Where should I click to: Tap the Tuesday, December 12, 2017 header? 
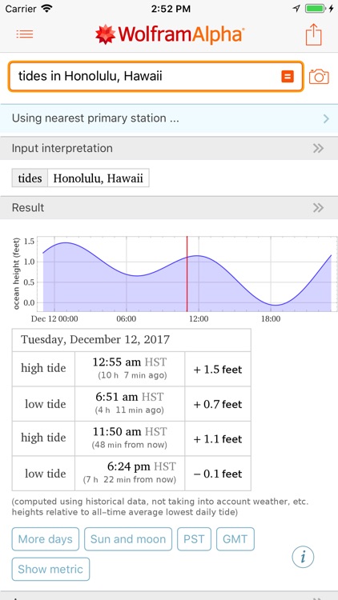click(131, 340)
